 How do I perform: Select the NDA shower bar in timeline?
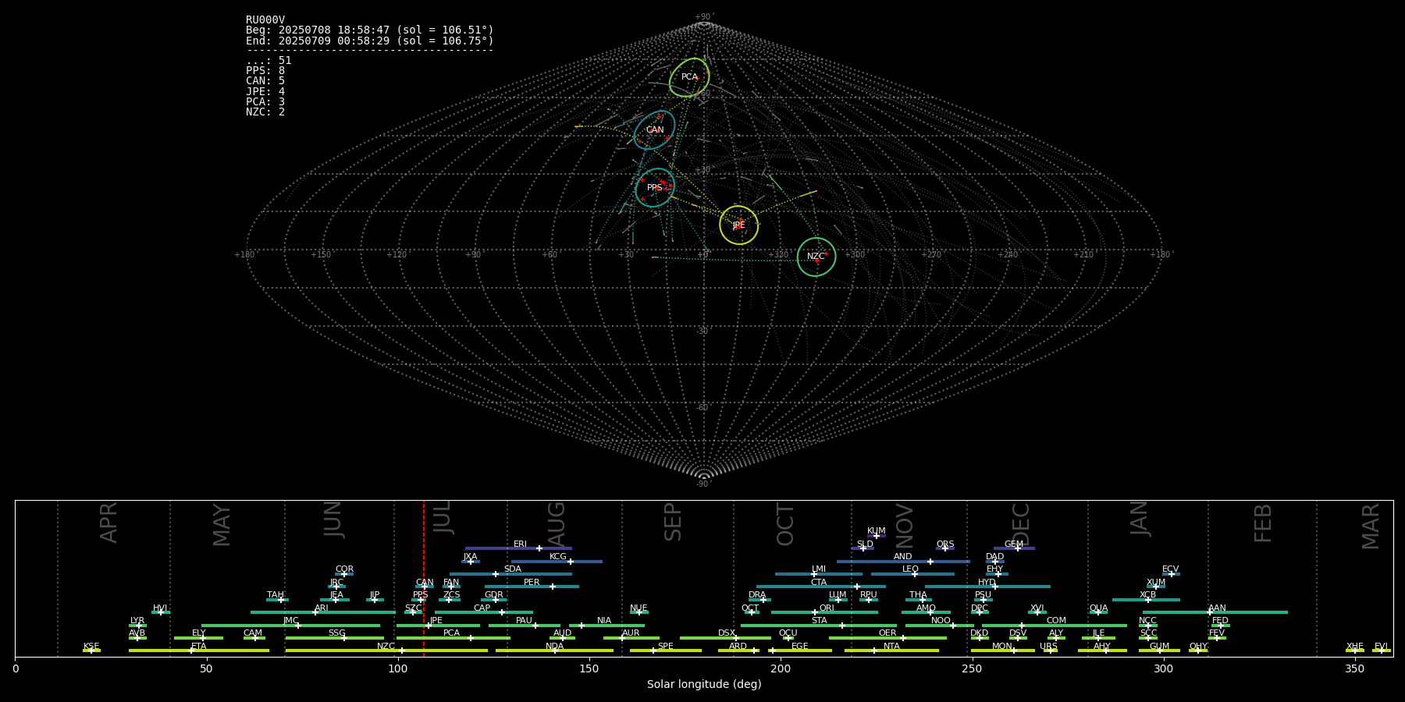click(x=554, y=651)
